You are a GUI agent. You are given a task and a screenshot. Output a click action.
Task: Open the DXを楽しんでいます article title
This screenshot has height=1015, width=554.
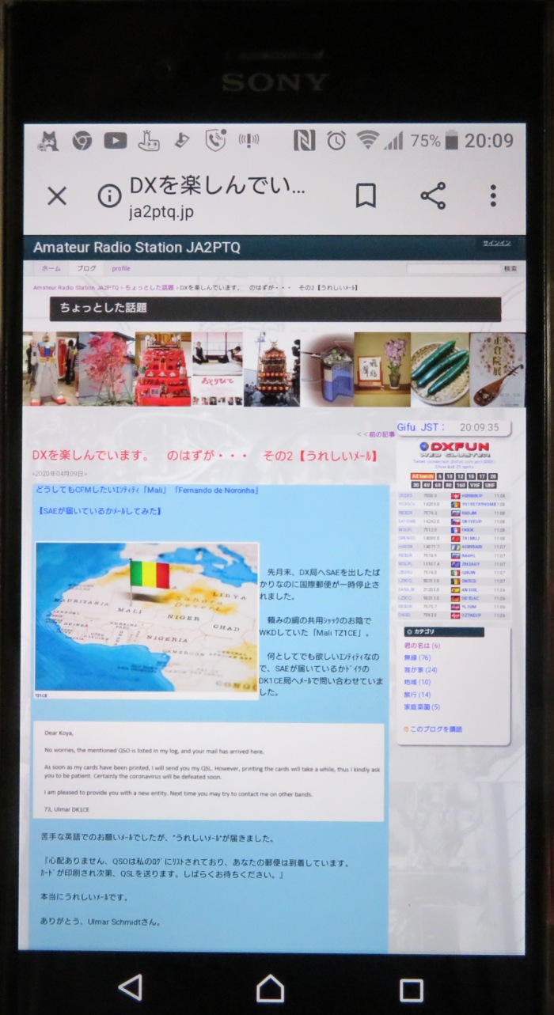[204, 456]
